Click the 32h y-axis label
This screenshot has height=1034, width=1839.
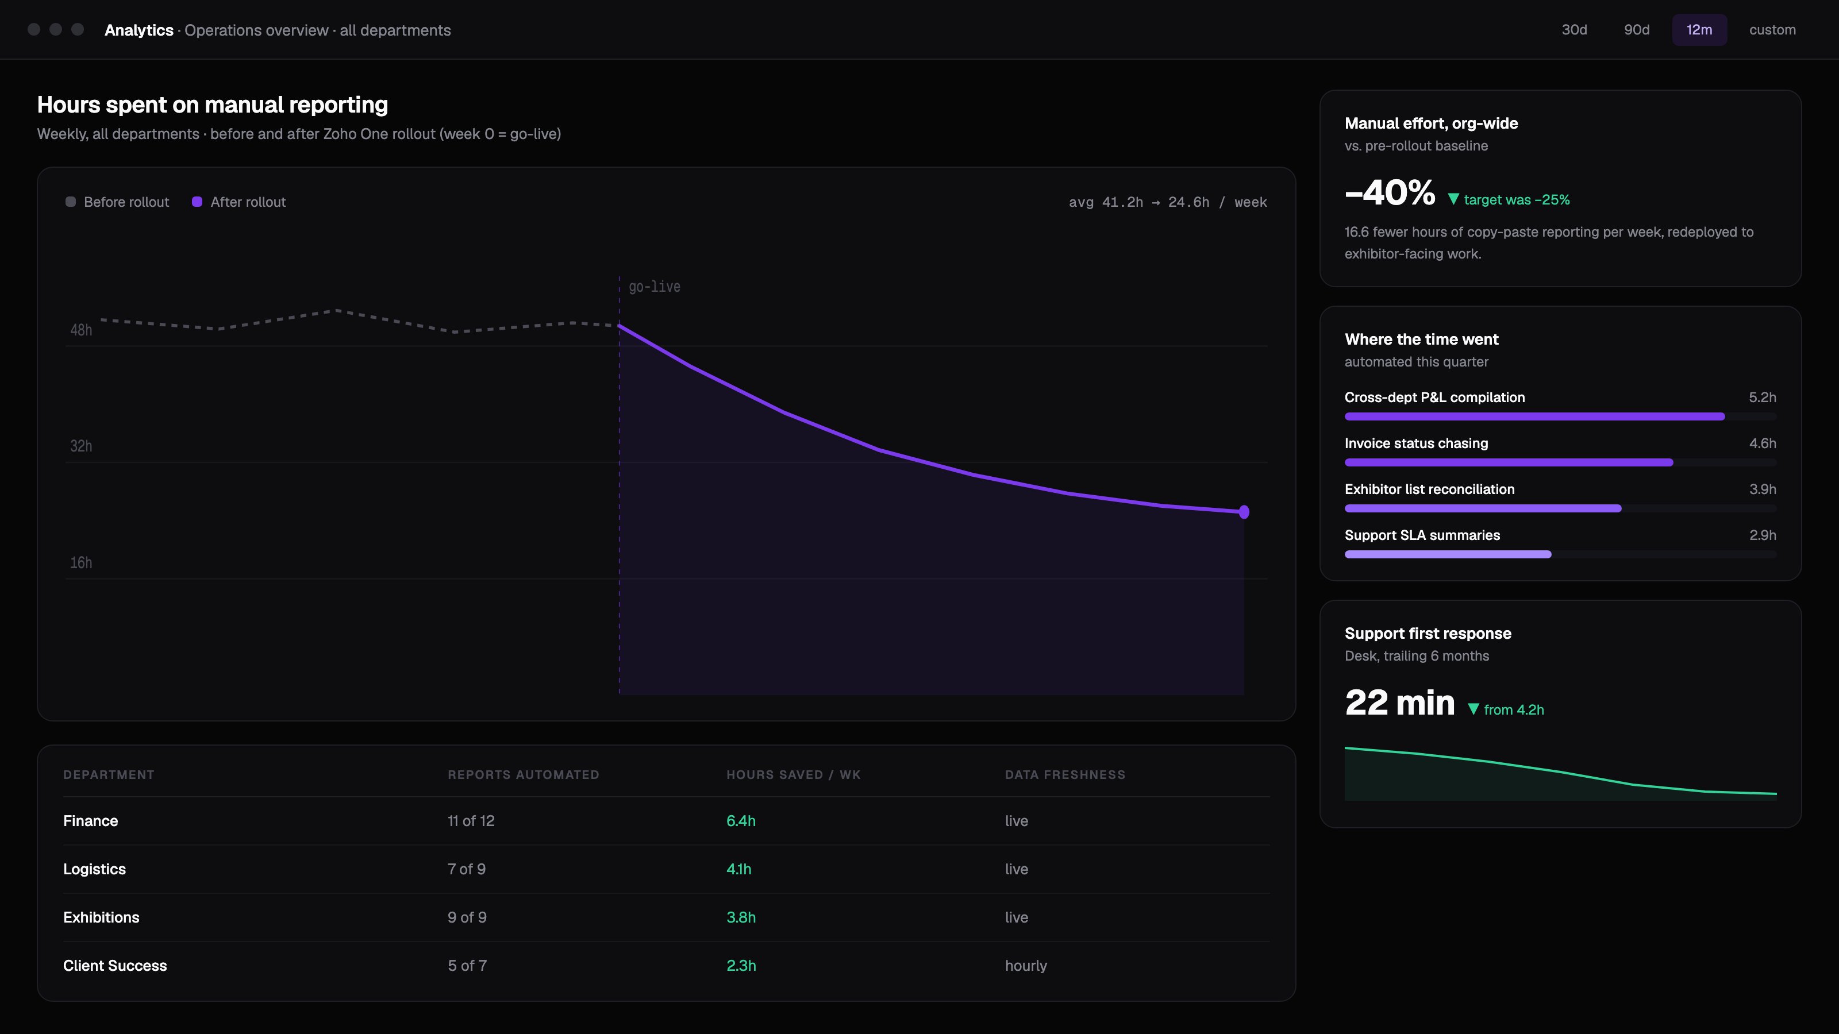80,446
